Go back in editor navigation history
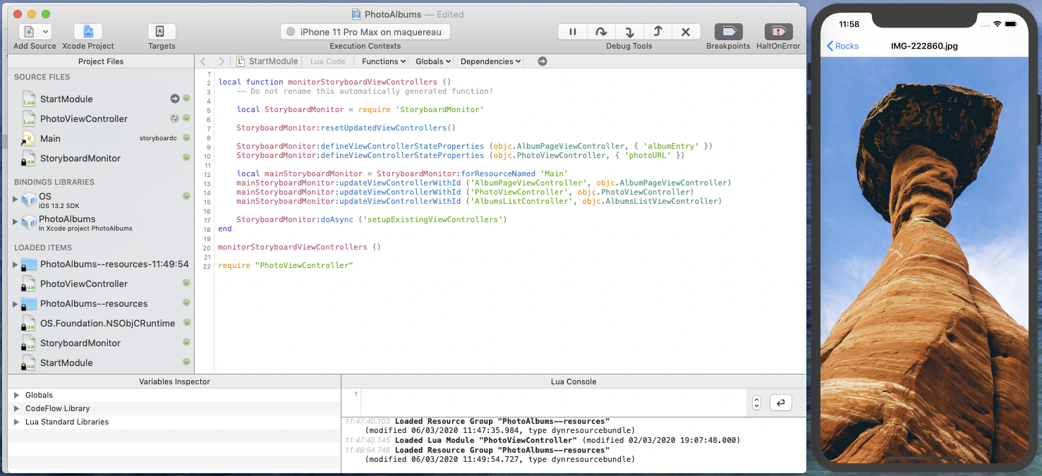 tap(203, 61)
